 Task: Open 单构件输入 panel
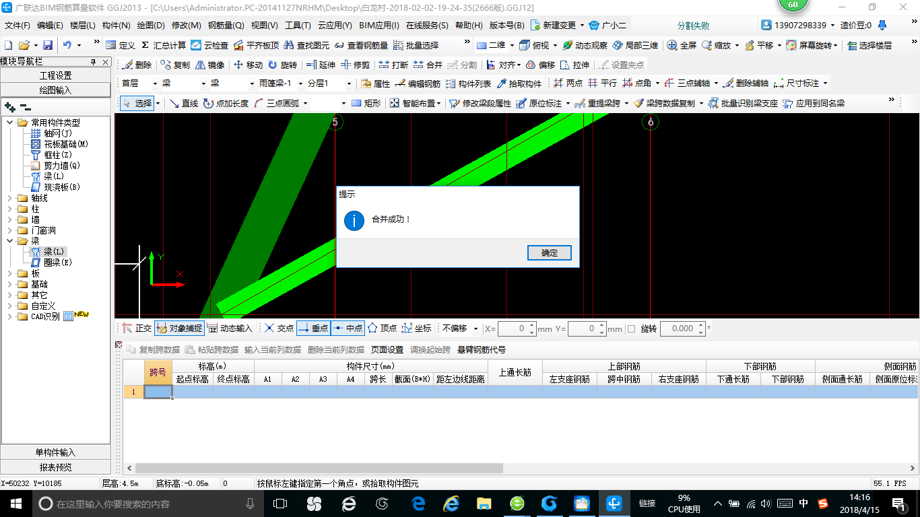coord(55,452)
